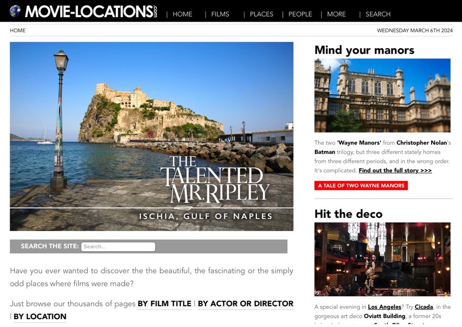
Task: Open the Cicada link
Action: 424,307
